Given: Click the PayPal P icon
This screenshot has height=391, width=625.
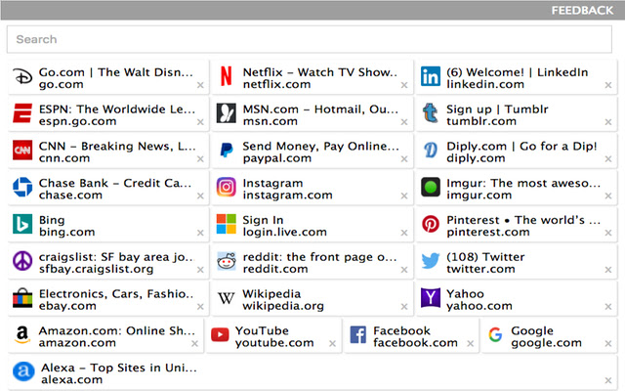Looking at the screenshot, I should (x=226, y=150).
